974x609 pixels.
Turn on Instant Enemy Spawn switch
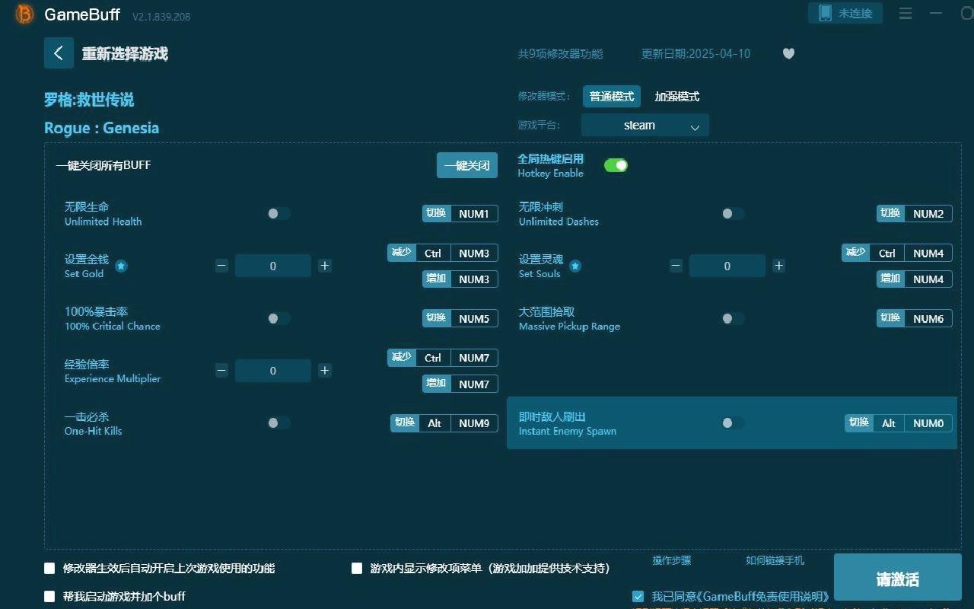[733, 422]
